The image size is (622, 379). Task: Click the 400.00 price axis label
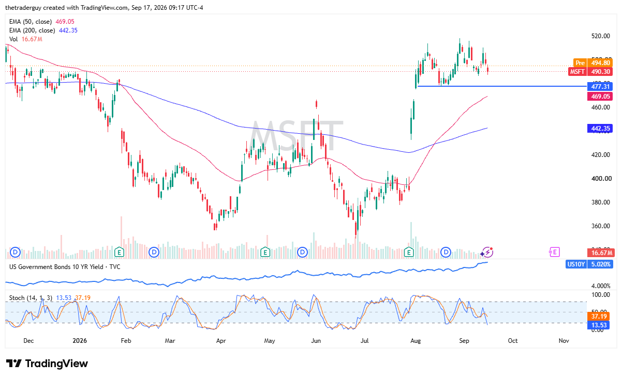pos(602,179)
